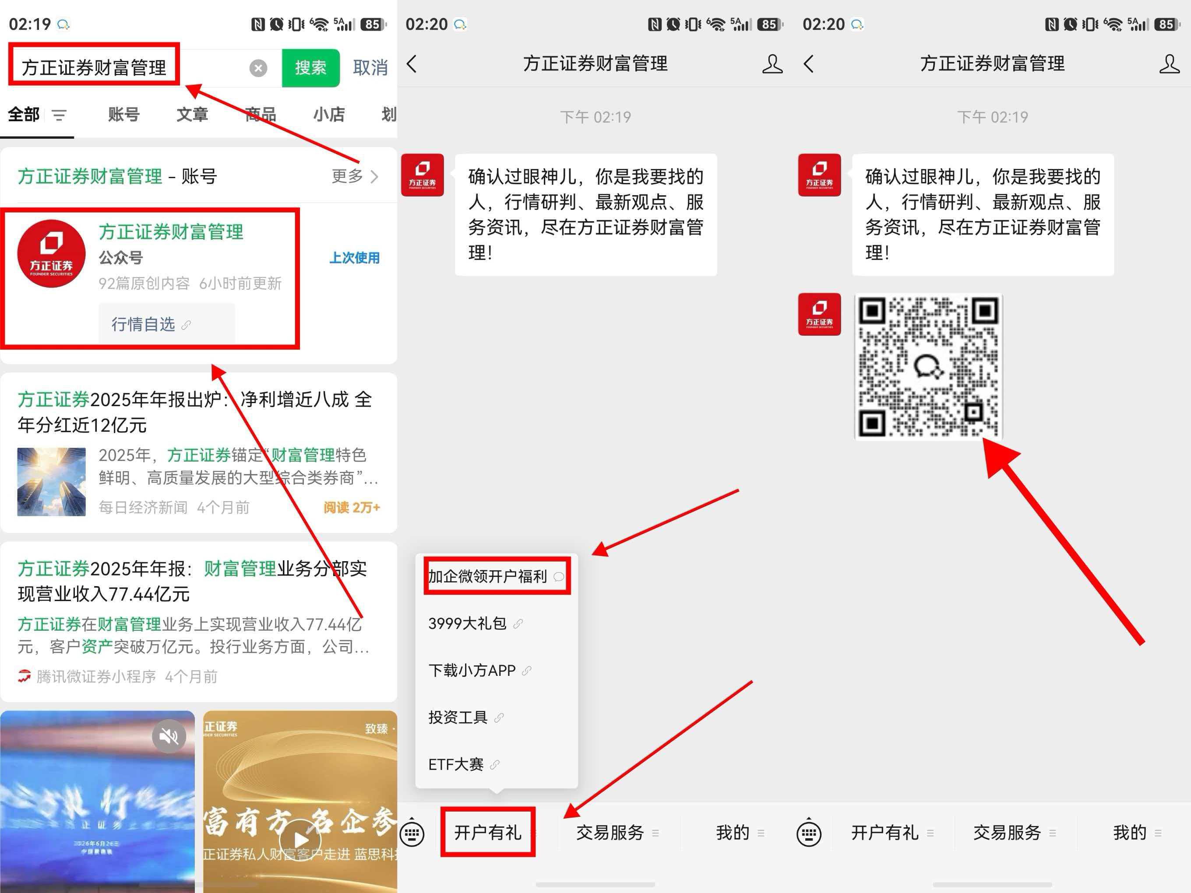Expand 我的 menu in middle chat
This screenshot has width=1191, height=893.
pos(740,833)
